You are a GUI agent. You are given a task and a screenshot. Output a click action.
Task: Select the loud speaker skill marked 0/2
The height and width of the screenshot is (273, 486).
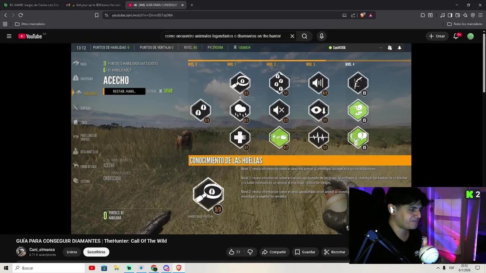[319, 83]
